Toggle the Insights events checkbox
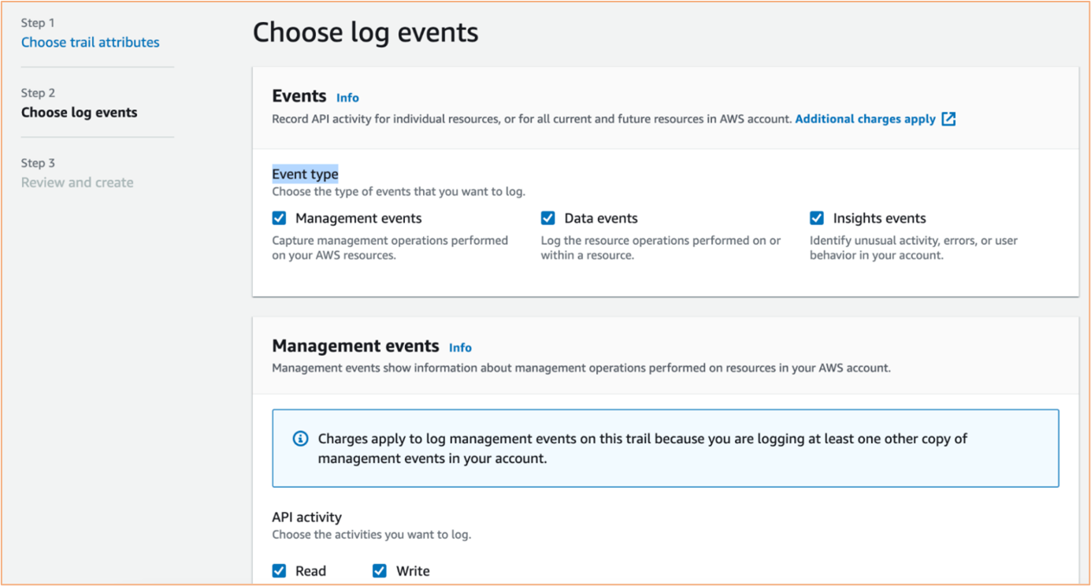The image size is (1091, 586). point(817,218)
